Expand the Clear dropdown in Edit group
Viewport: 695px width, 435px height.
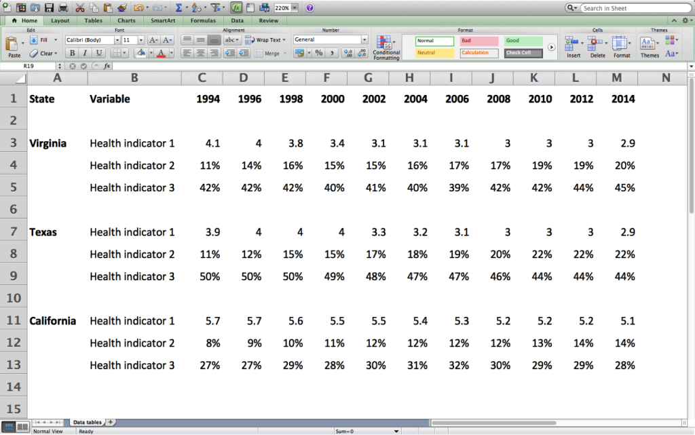(x=56, y=53)
